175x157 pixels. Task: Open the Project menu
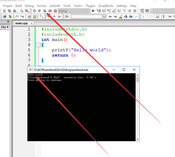pyautogui.click(x=8, y=6)
